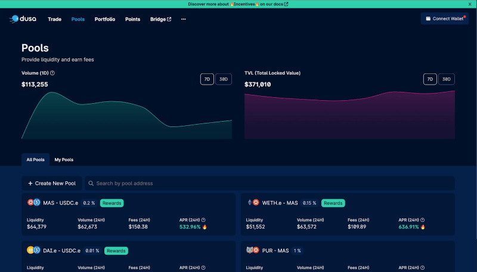Click the PUR - MAS token pair icon
The height and width of the screenshot is (272, 477).
pos(253,251)
